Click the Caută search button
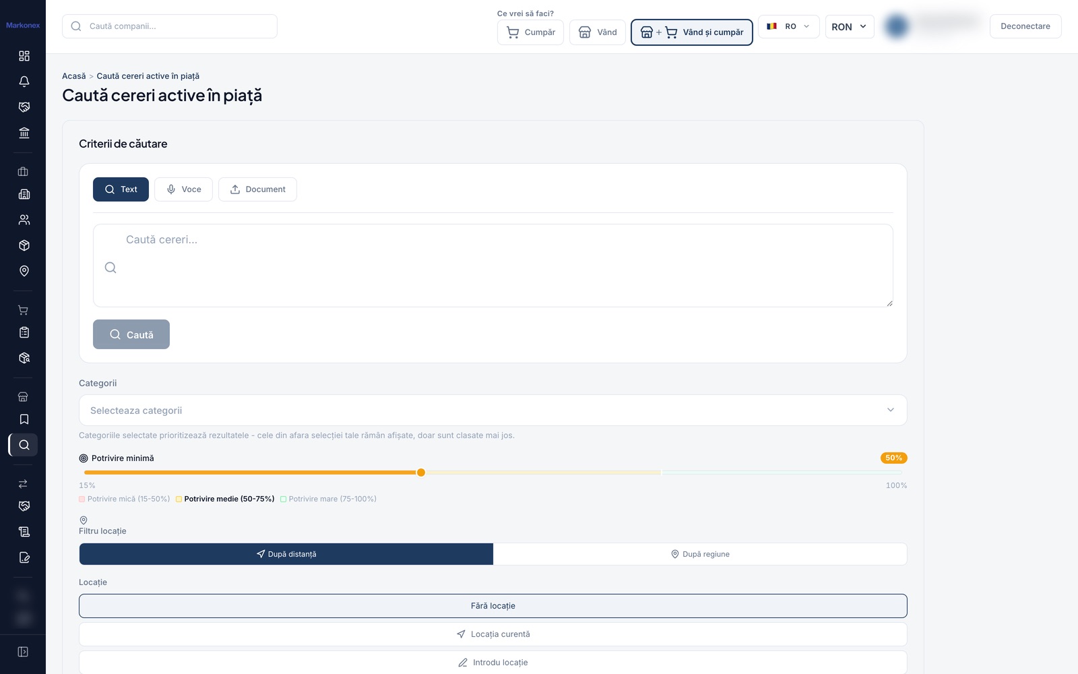This screenshot has width=1078, height=674. [x=131, y=334]
